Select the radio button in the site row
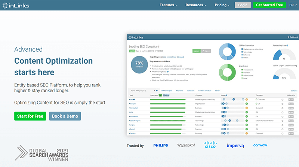This screenshot has width=299, height=167. (x=283, y=112)
